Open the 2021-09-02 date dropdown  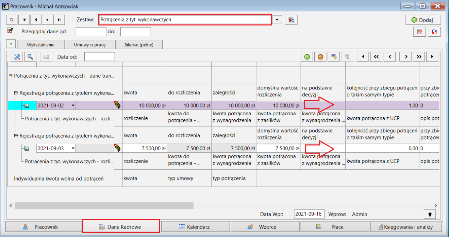73,105
